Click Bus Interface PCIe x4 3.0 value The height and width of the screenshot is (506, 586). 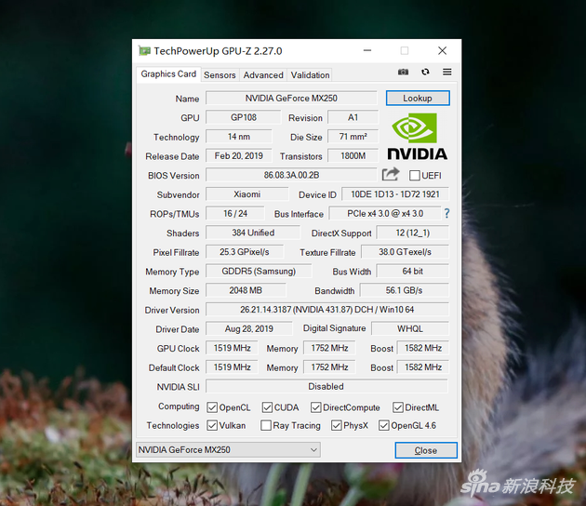[385, 213]
